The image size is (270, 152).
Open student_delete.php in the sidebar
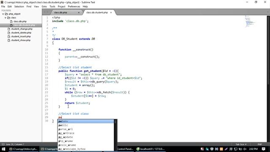pos(21,33)
